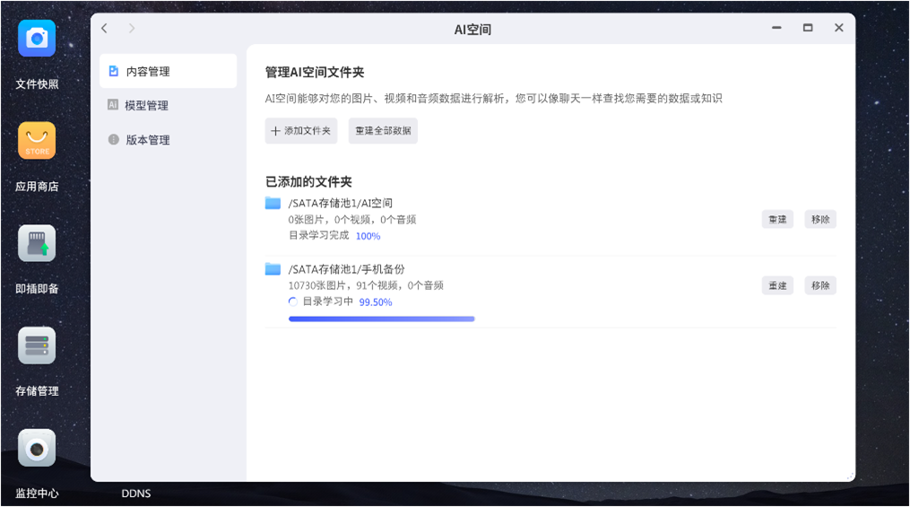Click the DDNS label on the desktop
The image size is (910, 507).
click(x=136, y=494)
